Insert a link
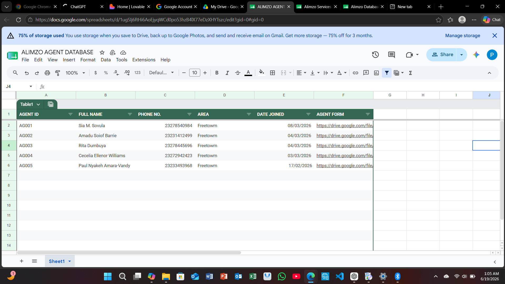The width and height of the screenshot is (505, 284). 356,73
